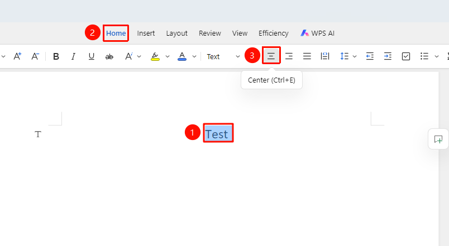Open highlight color dropdown arrow

coord(168,57)
